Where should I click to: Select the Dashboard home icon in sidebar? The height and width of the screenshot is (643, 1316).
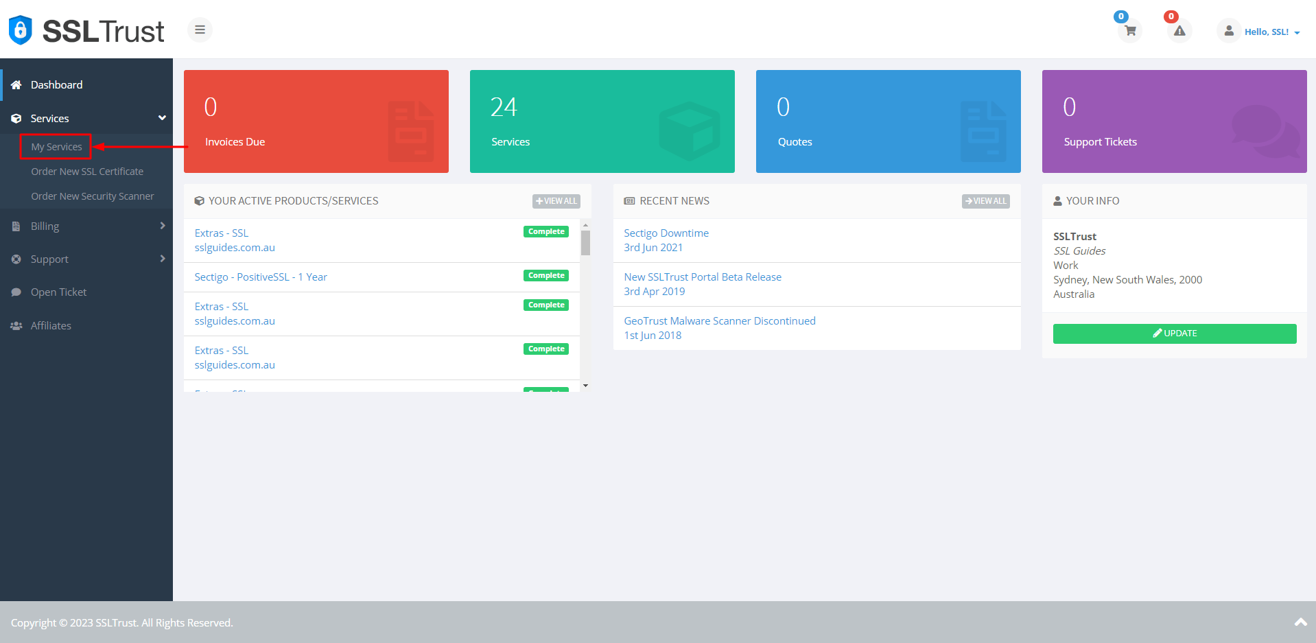(x=17, y=84)
